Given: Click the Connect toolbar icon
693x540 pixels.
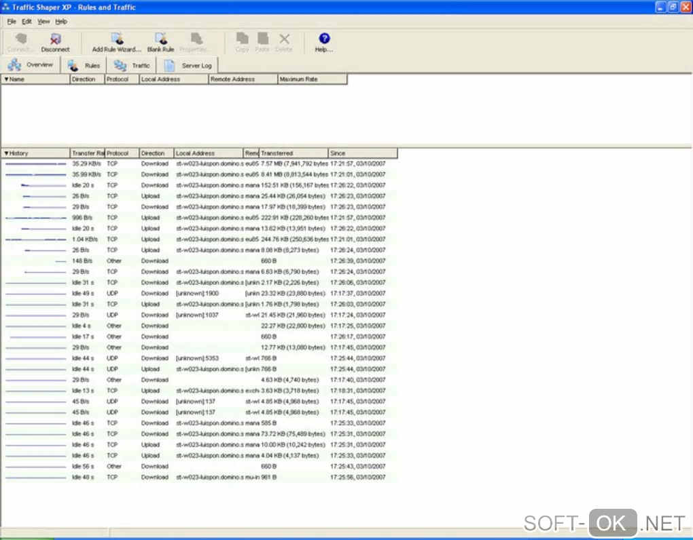Looking at the screenshot, I should (20, 43).
